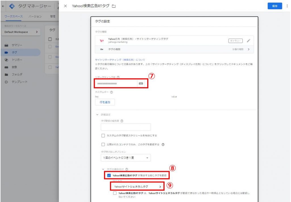Click the トリガー sidebar icon
This screenshot has width=291, height=202.
pyautogui.click(x=6, y=60)
